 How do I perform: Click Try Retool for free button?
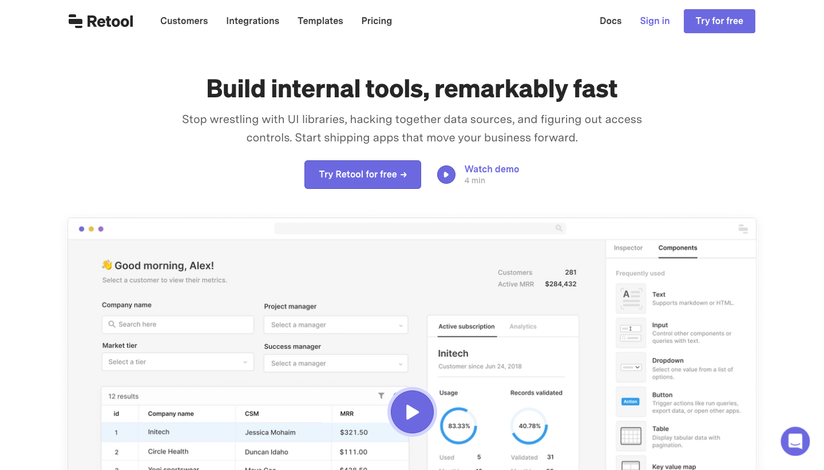point(363,175)
